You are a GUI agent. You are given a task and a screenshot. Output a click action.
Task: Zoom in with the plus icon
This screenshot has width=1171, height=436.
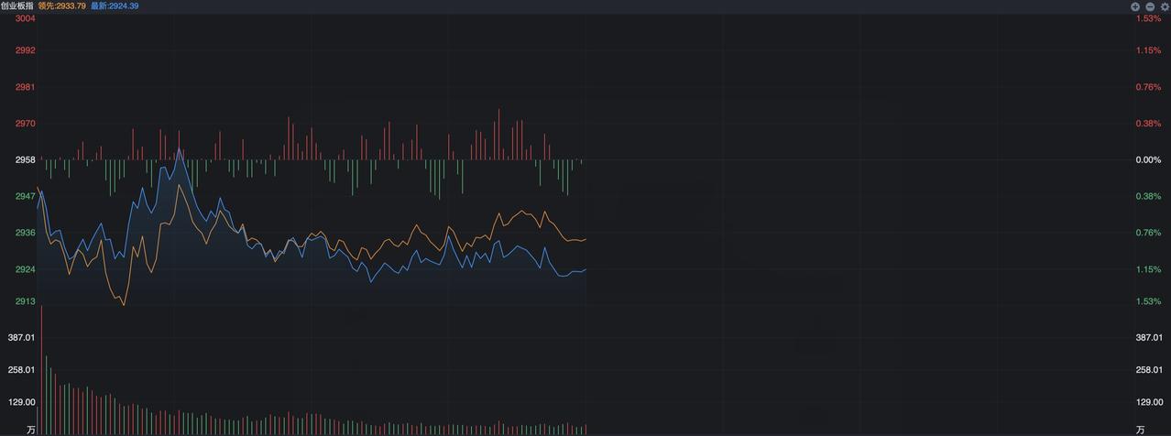pos(1136,6)
